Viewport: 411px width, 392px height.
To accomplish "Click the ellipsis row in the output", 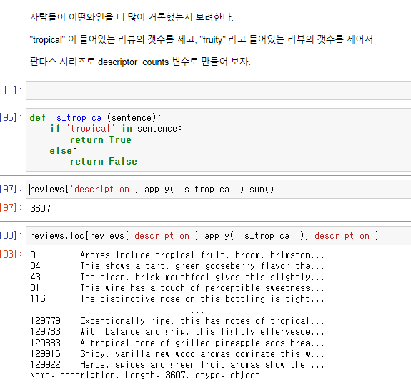I will [197, 311].
